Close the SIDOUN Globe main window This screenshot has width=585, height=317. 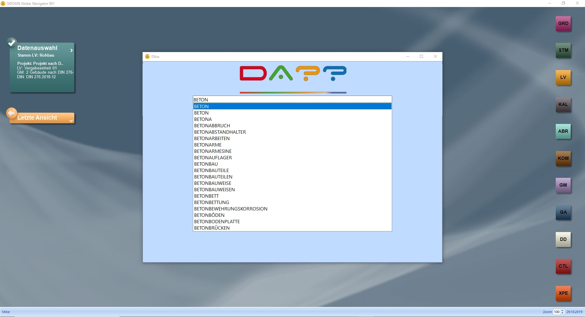[577, 3]
